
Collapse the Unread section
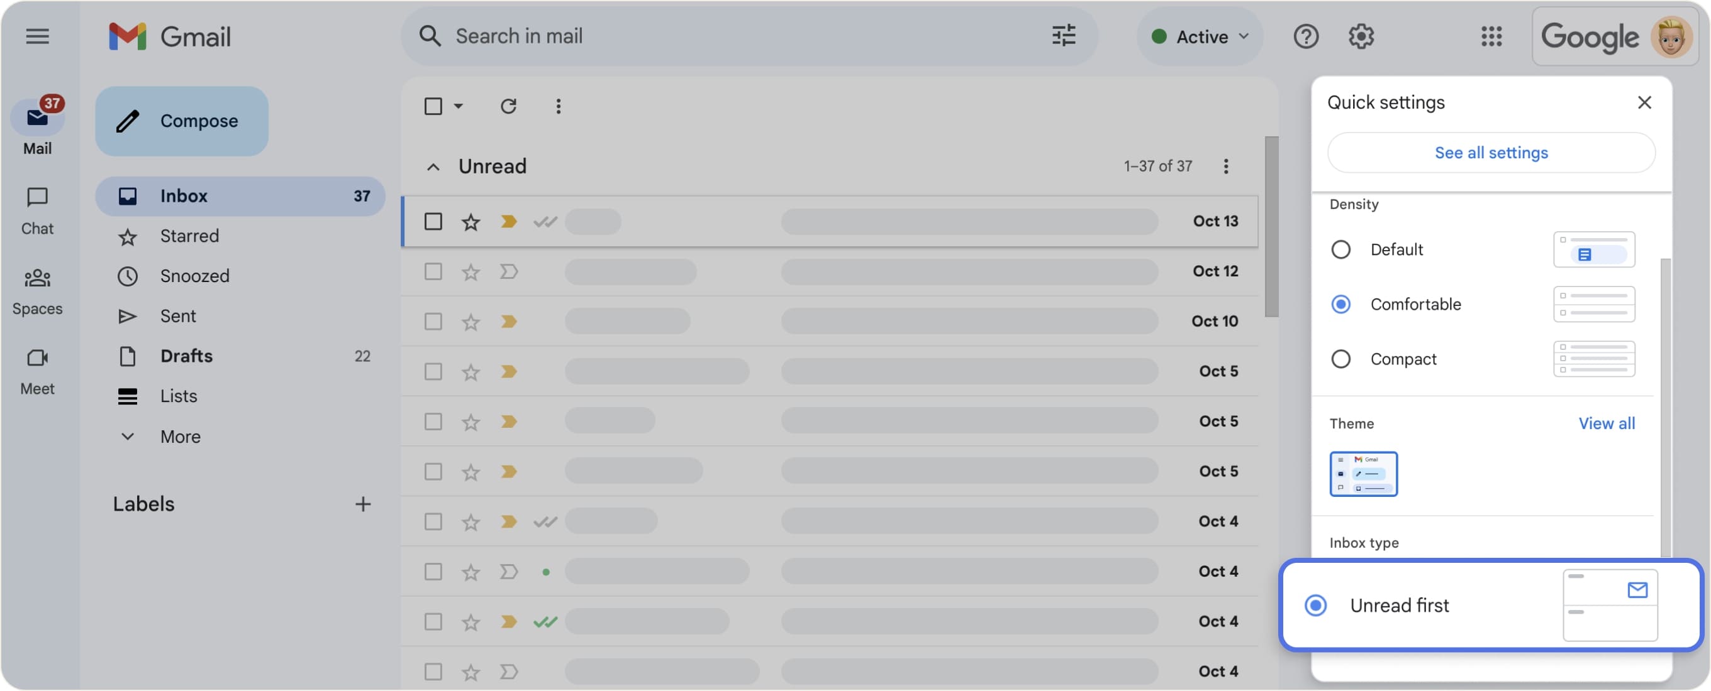point(433,166)
